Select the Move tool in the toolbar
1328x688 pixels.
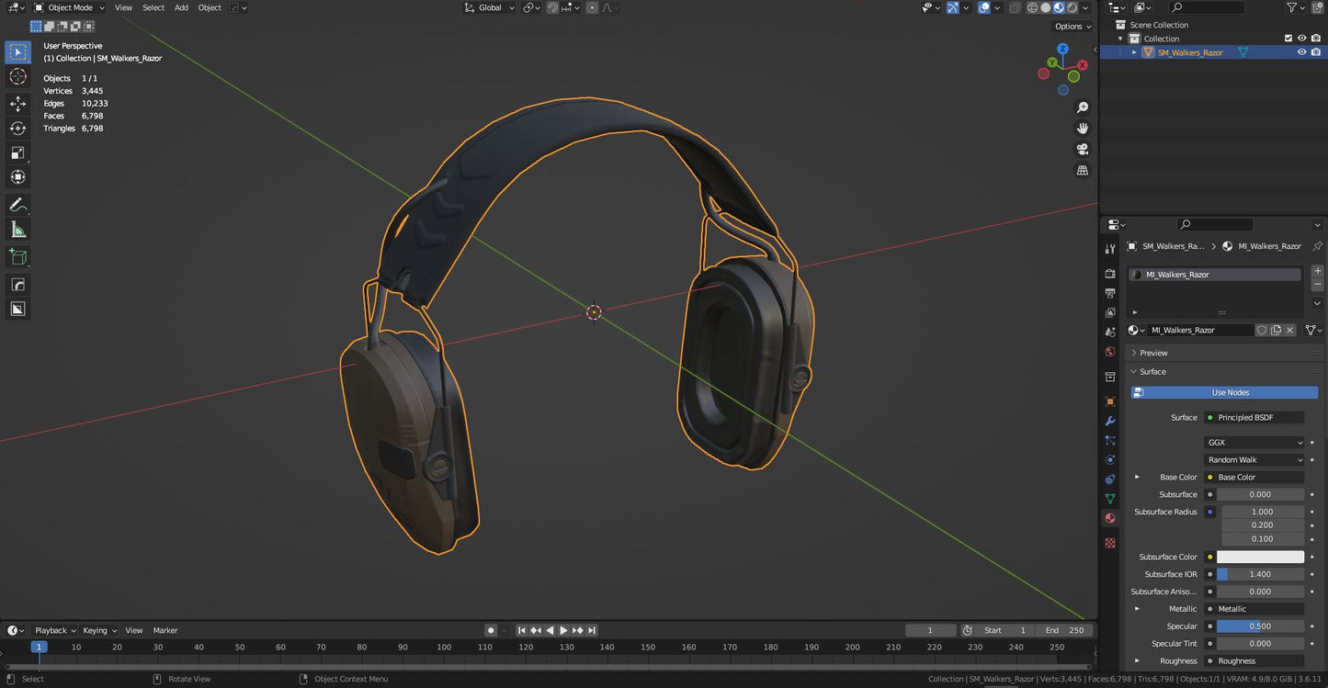pos(17,104)
